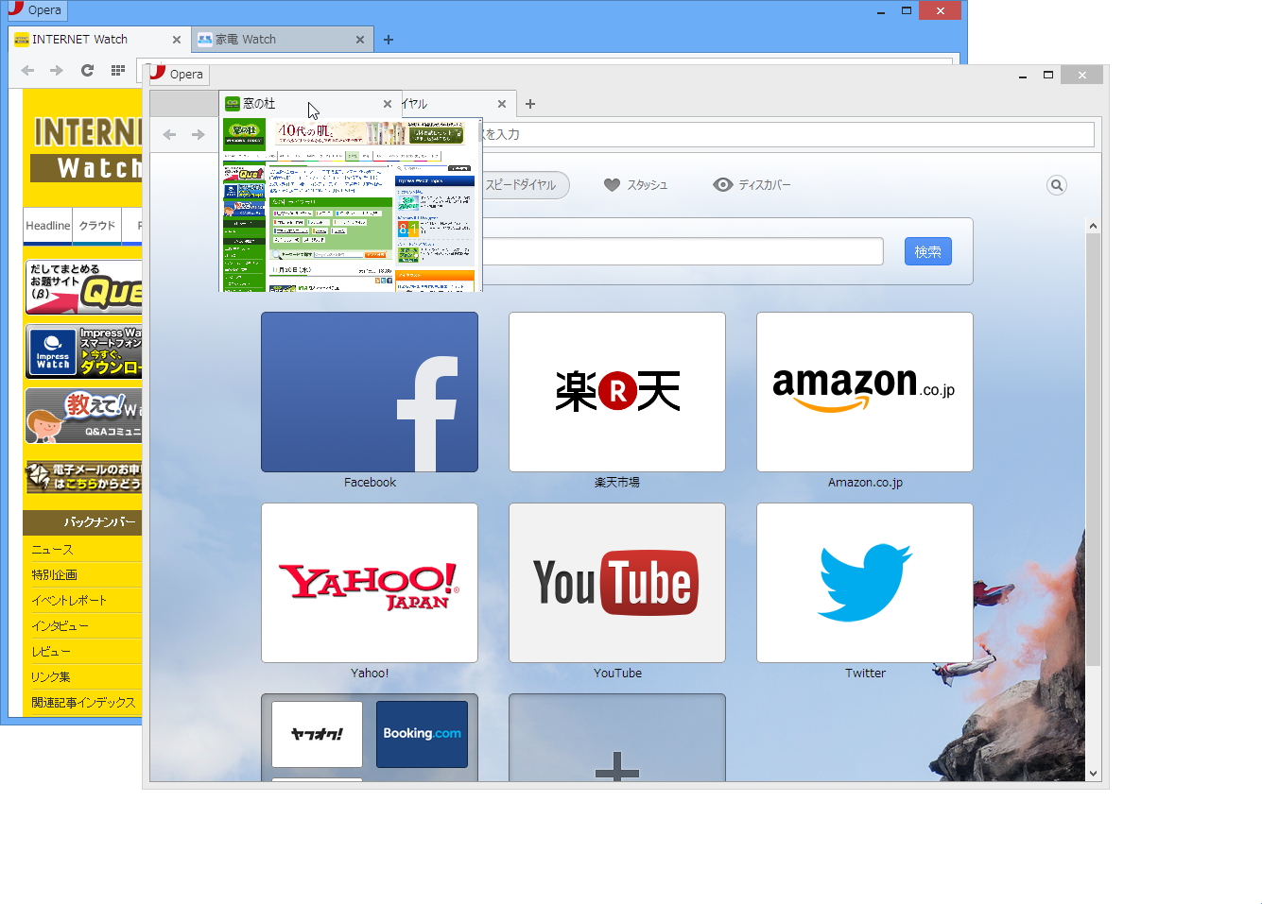
Task: Open インタビュー backnumber link
Action: point(60,626)
